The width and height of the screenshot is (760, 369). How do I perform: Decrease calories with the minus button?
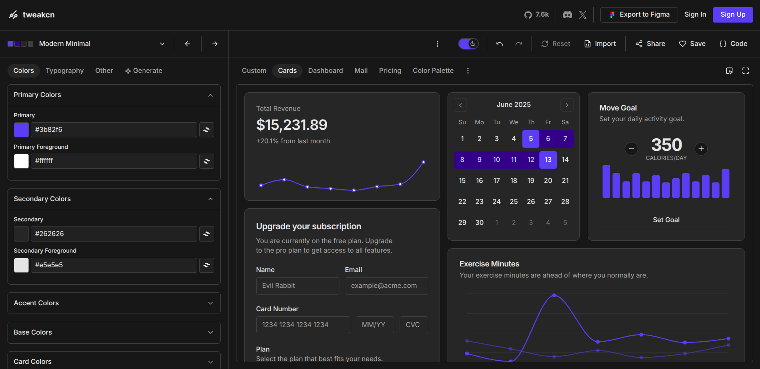(x=631, y=149)
